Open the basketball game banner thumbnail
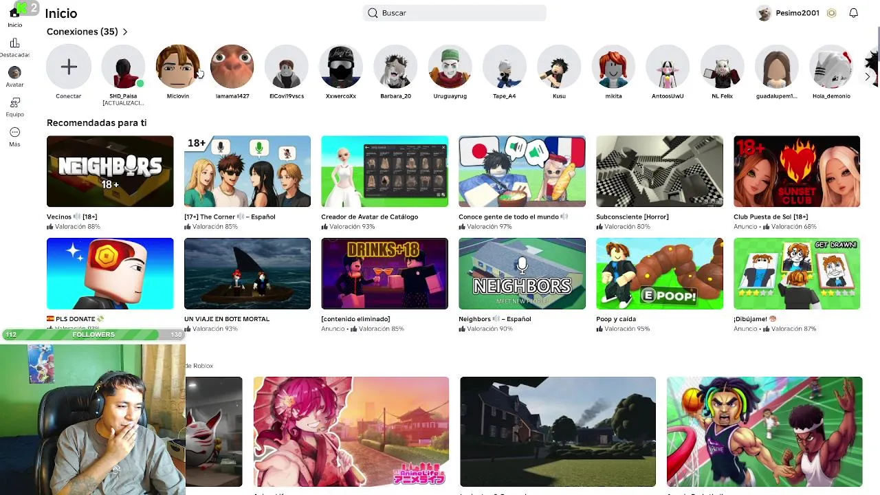Image resolution: width=880 pixels, height=495 pixels. click(764, 432)
